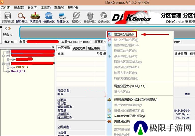Open the 帮助(H) menu
Image resolution: width=195 pixels, height=136 pixels.
[73, 8]
